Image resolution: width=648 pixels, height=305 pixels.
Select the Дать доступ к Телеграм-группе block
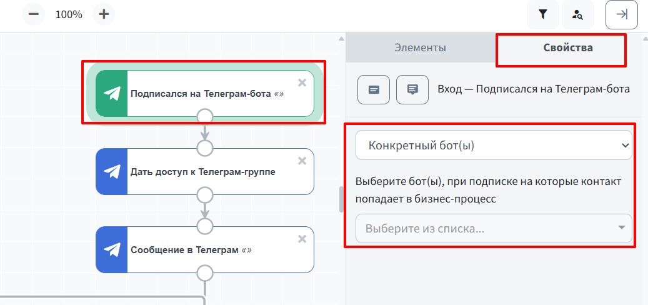(x=204, y=171)
